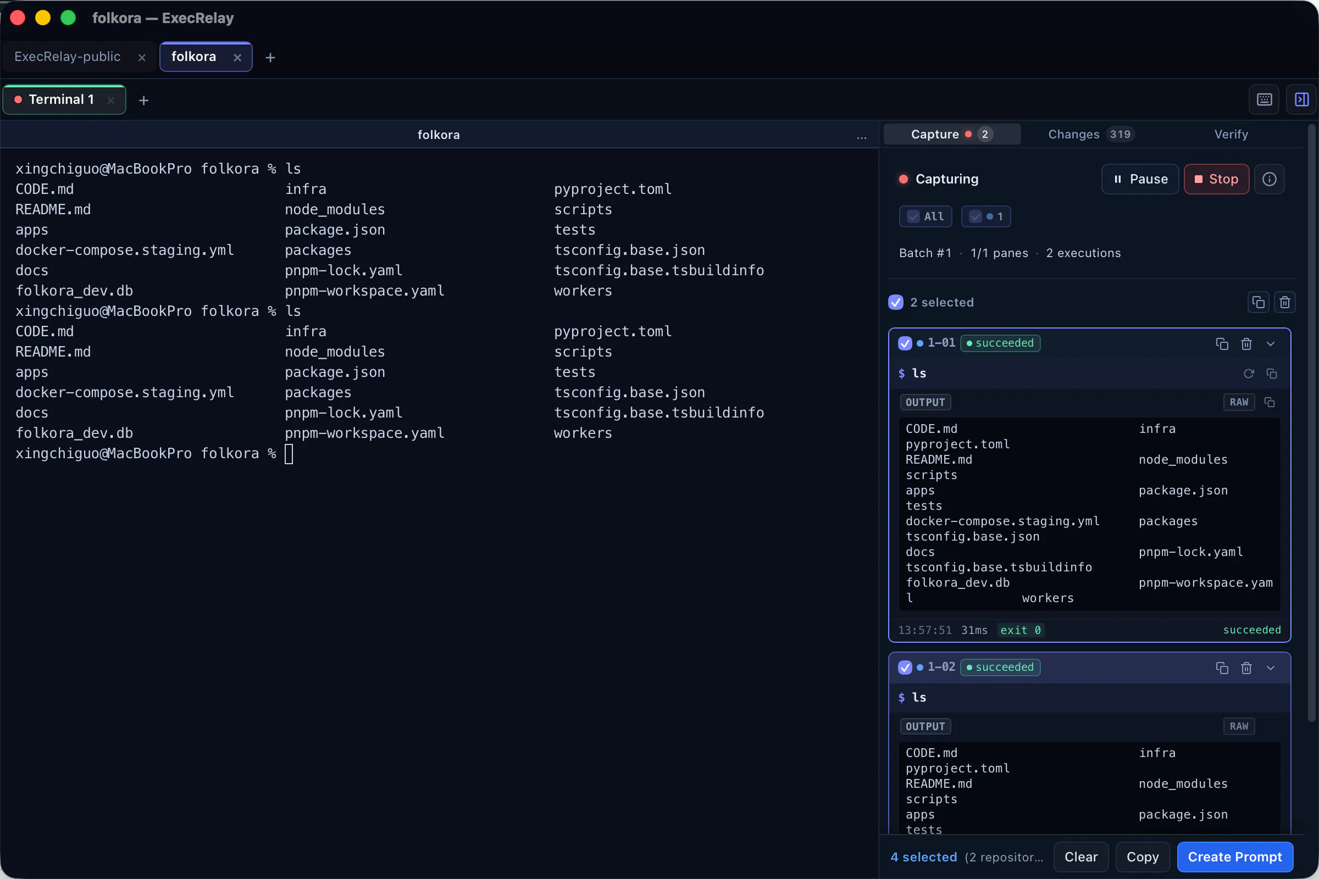1319x879 pixels.
Task: Collapse execution 1-01 with chevron
Action: (1270, 344)
